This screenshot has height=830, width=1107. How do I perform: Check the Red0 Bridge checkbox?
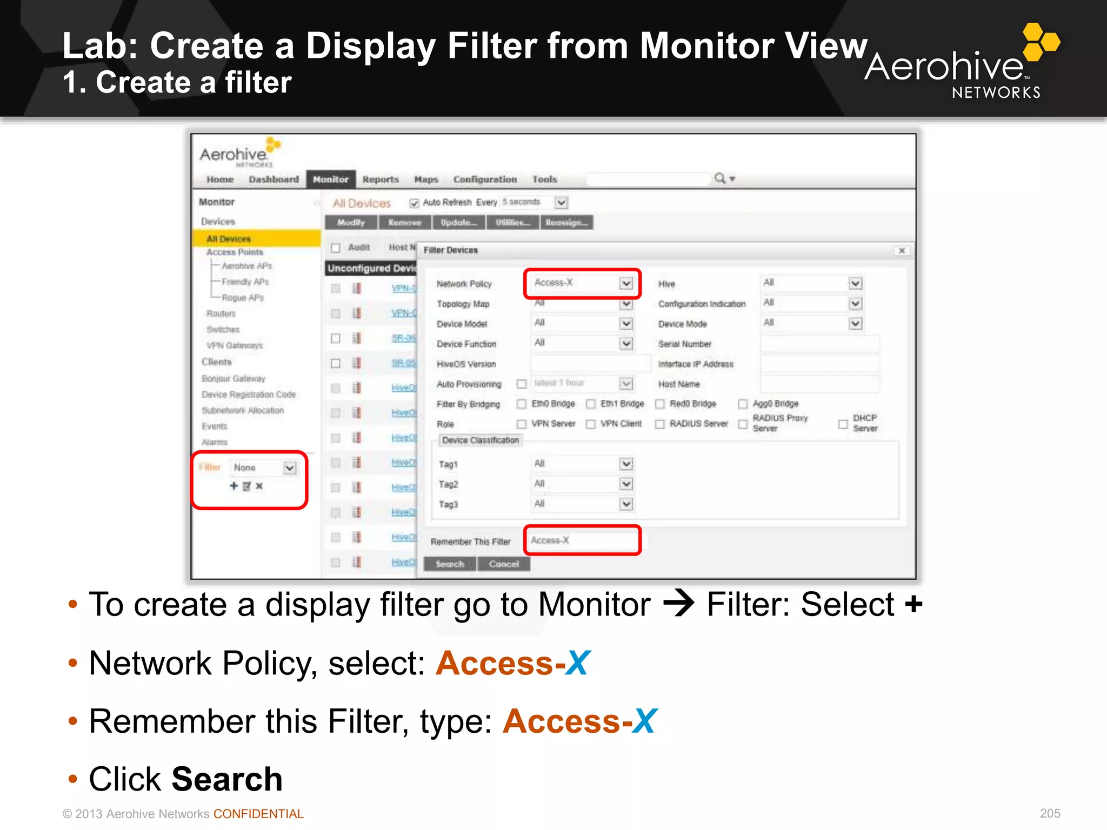coord(660,404)
